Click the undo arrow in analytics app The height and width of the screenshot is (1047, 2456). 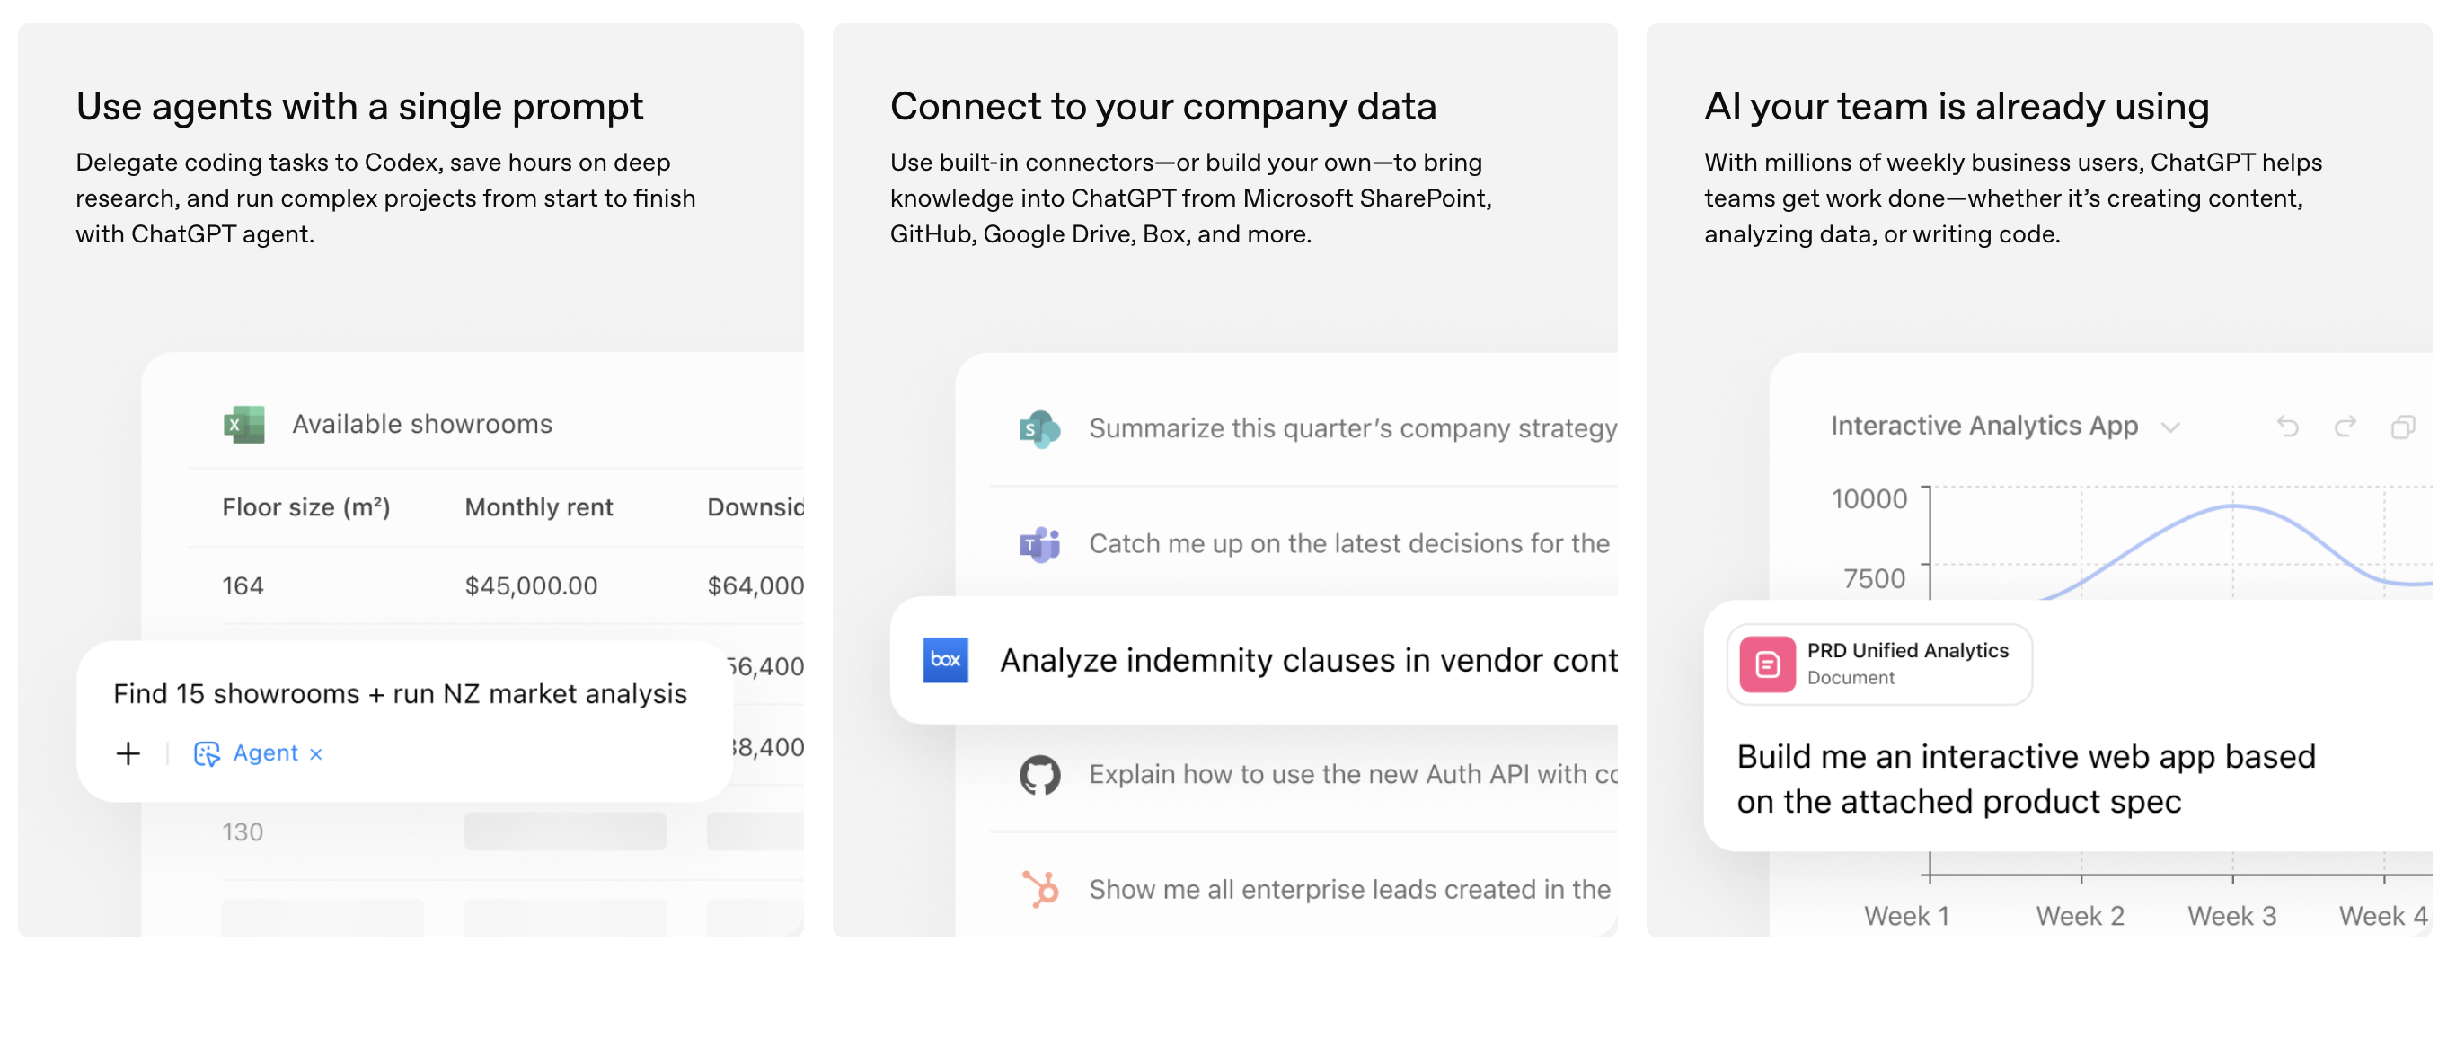(x=2287, y=426)
